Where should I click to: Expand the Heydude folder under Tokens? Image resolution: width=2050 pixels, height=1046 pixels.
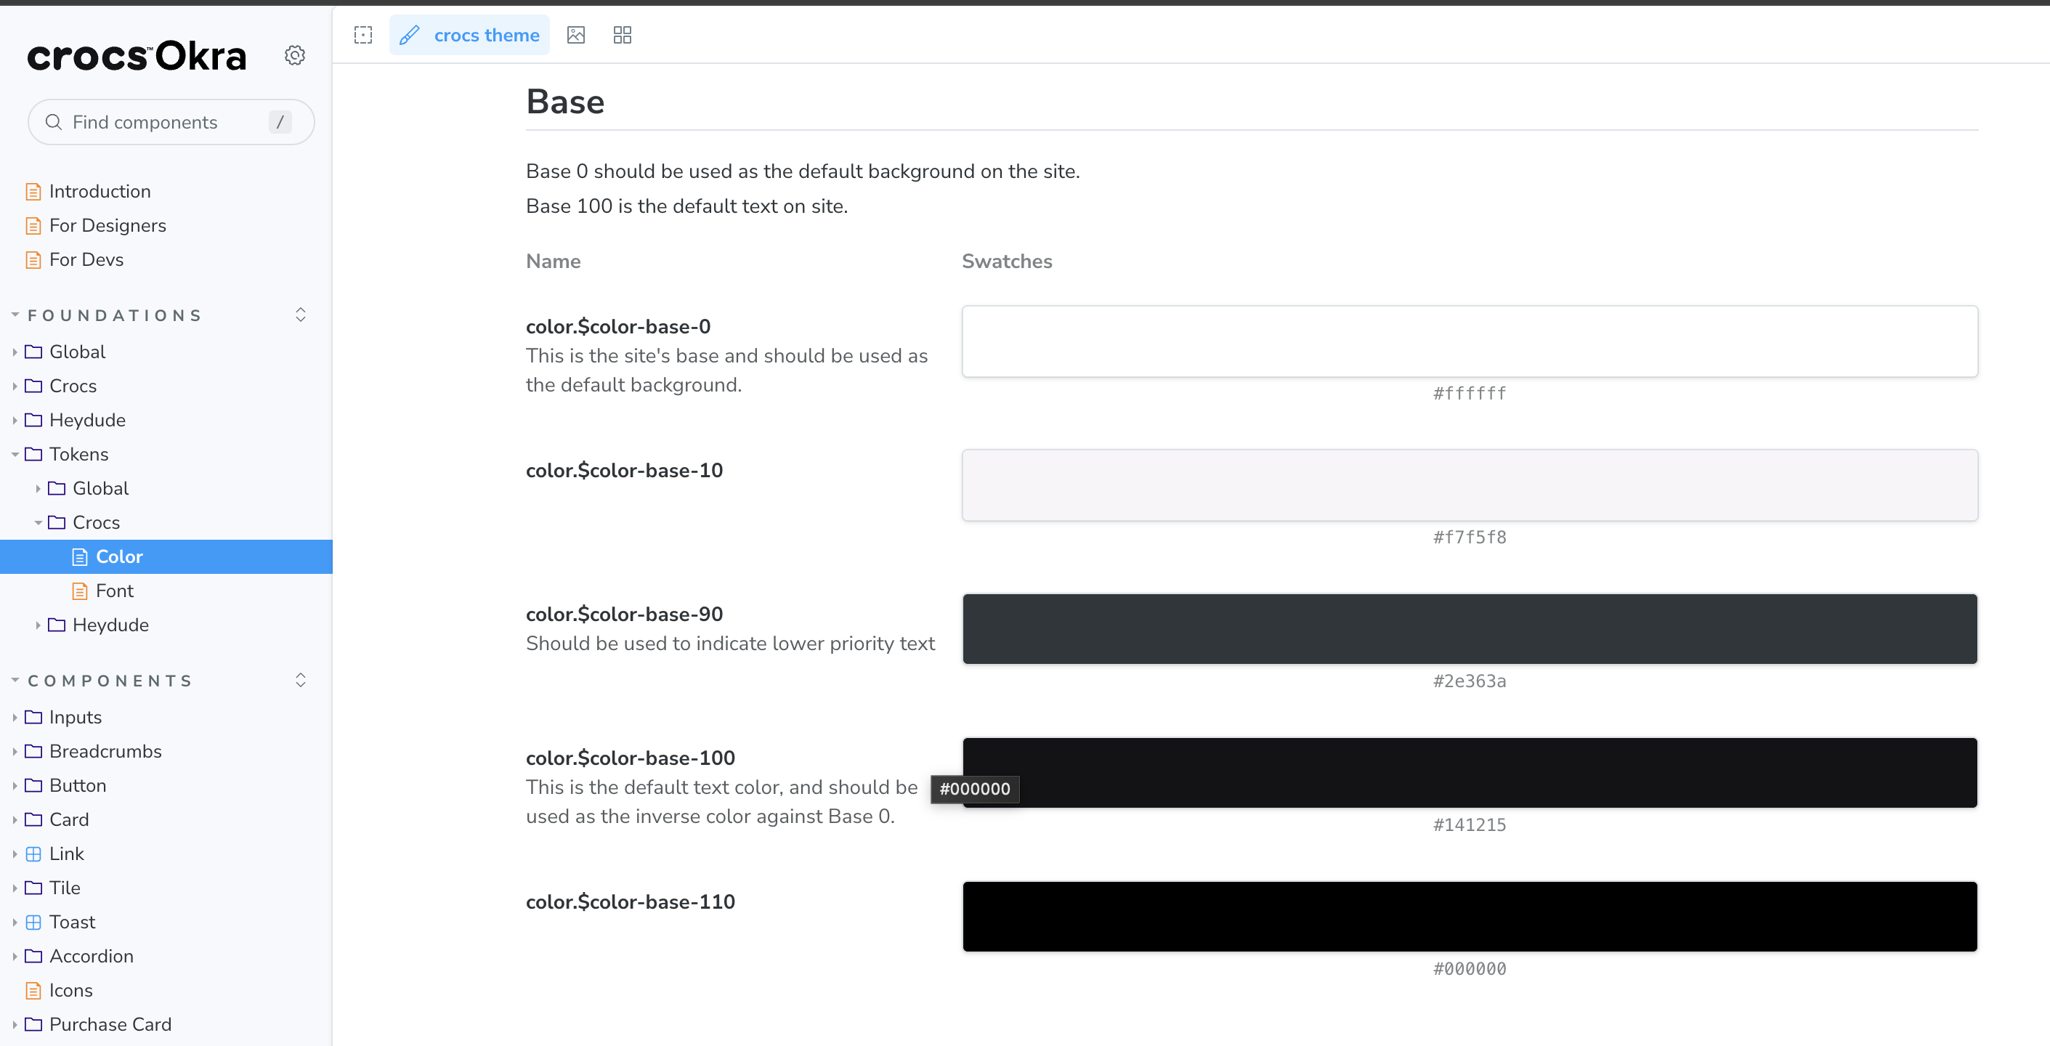[110, 625]
